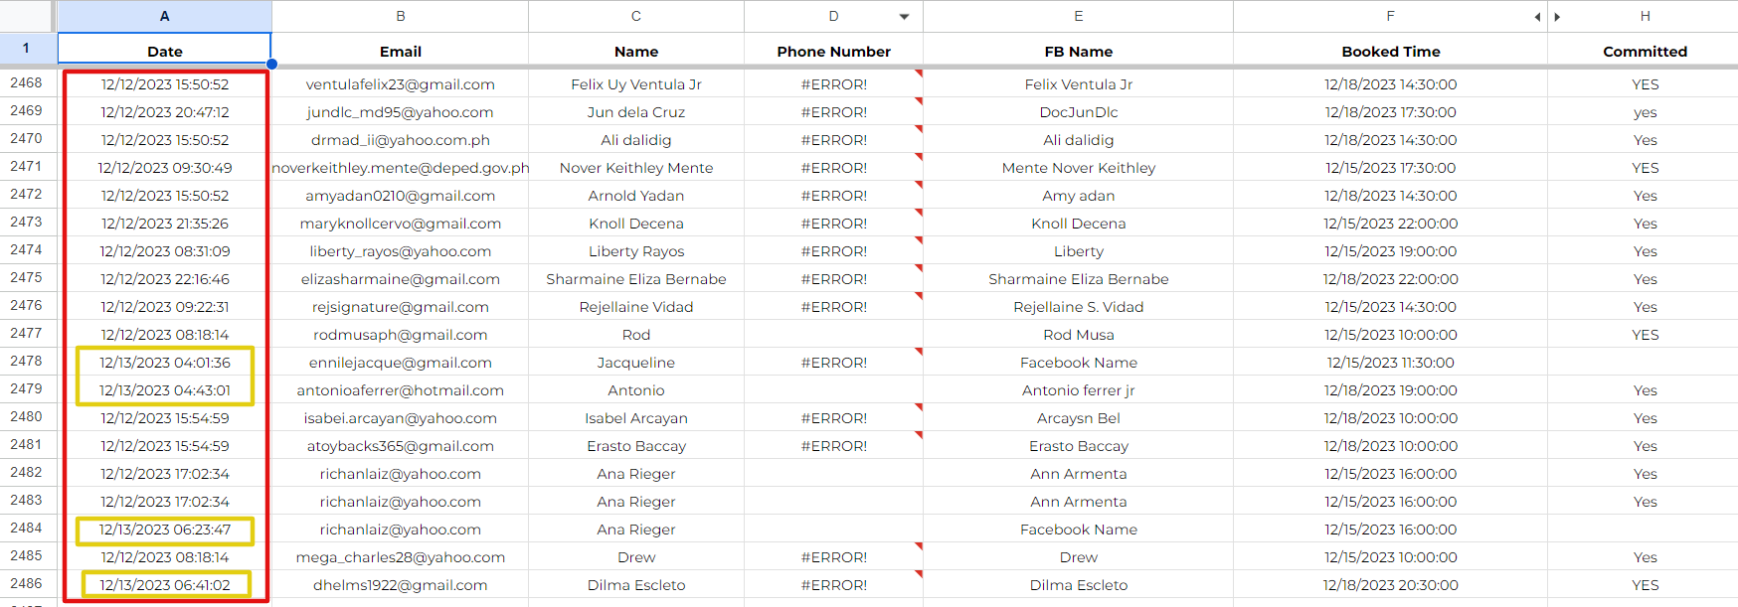
Task: Click the Date header cell
Action: coord(164,49)
